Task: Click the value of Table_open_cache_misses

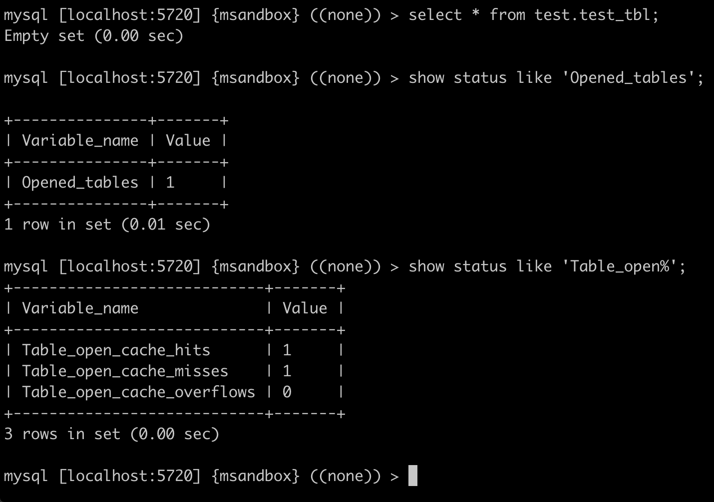Action: point(287,371)
